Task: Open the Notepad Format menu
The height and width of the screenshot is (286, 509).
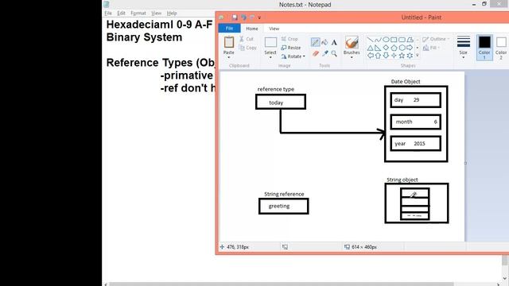Action: click(138, 14)
